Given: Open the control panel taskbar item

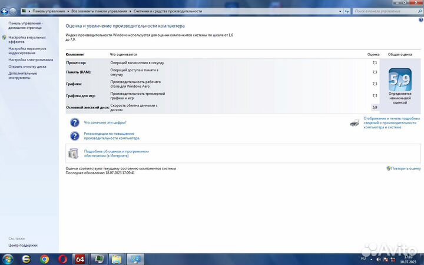Looking at the screenshot, I should [135, 259].
